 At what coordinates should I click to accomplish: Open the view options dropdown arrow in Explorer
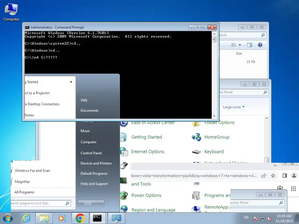pyautogui.click(x=240, y=45)
